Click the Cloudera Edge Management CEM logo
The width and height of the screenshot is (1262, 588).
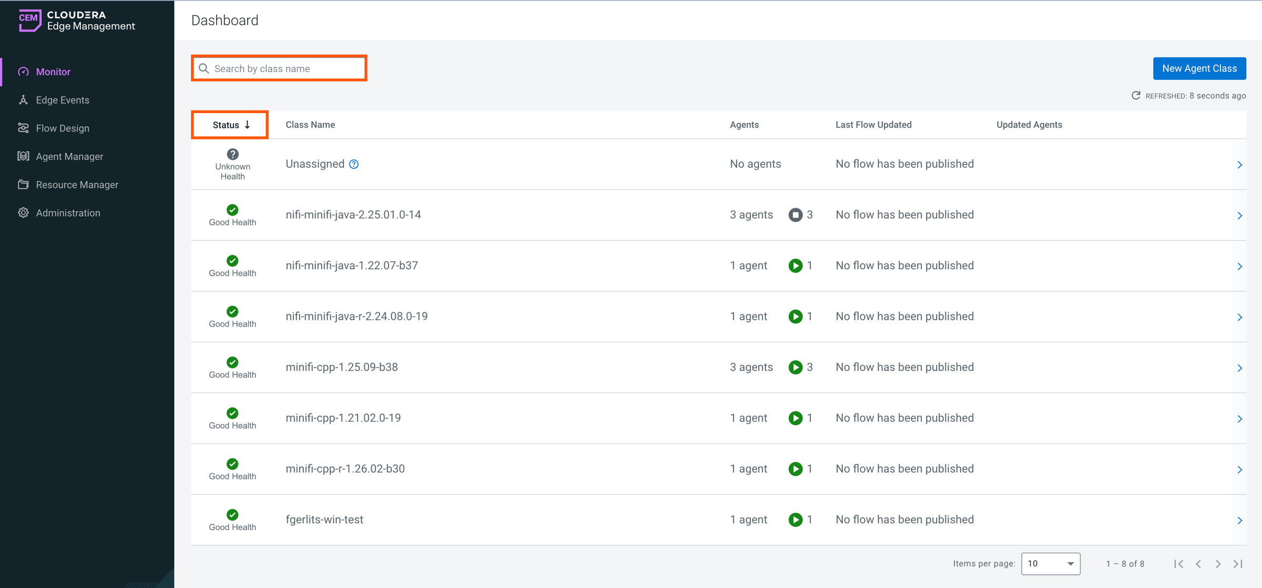29,21
